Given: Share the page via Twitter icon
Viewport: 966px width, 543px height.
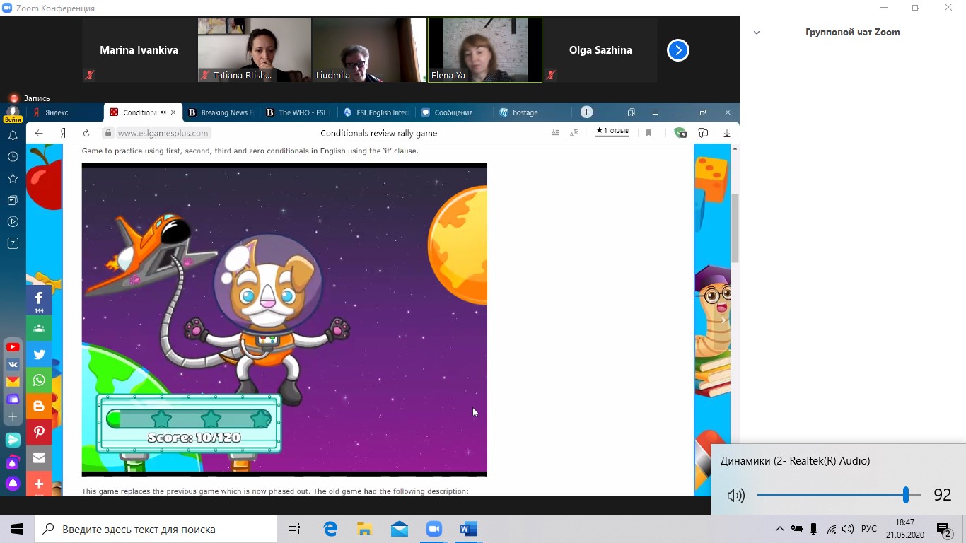Looking at the screenshot, I should point(39,354).
